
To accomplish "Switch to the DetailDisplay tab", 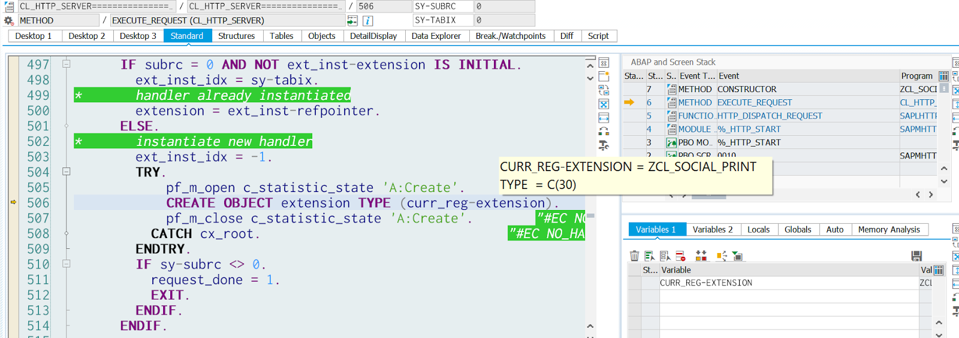I will 373,36.
